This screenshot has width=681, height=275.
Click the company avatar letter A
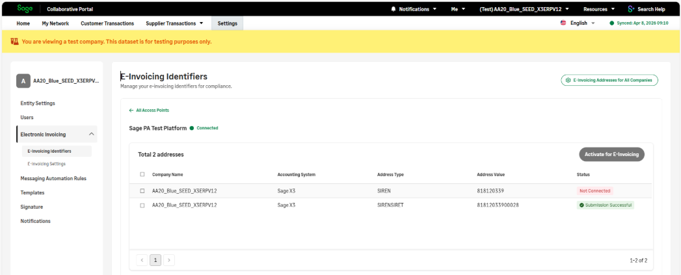23,81
